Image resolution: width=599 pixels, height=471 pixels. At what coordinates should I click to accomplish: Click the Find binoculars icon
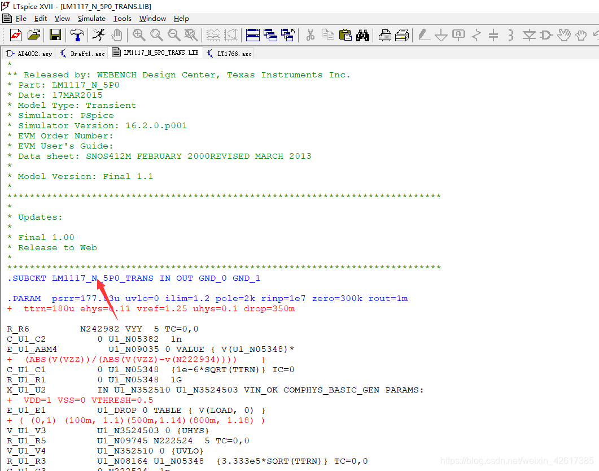click(363, 35)
